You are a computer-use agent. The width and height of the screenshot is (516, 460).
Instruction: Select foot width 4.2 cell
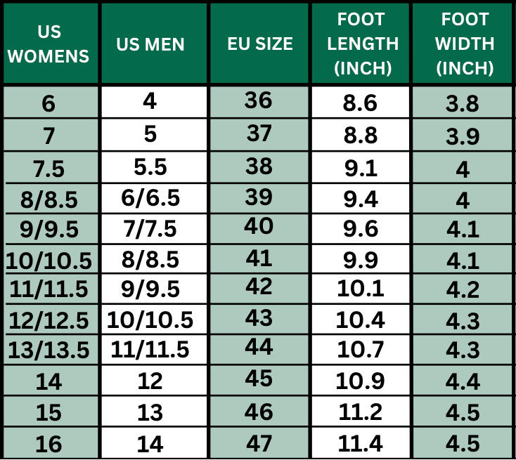(463, 289)
